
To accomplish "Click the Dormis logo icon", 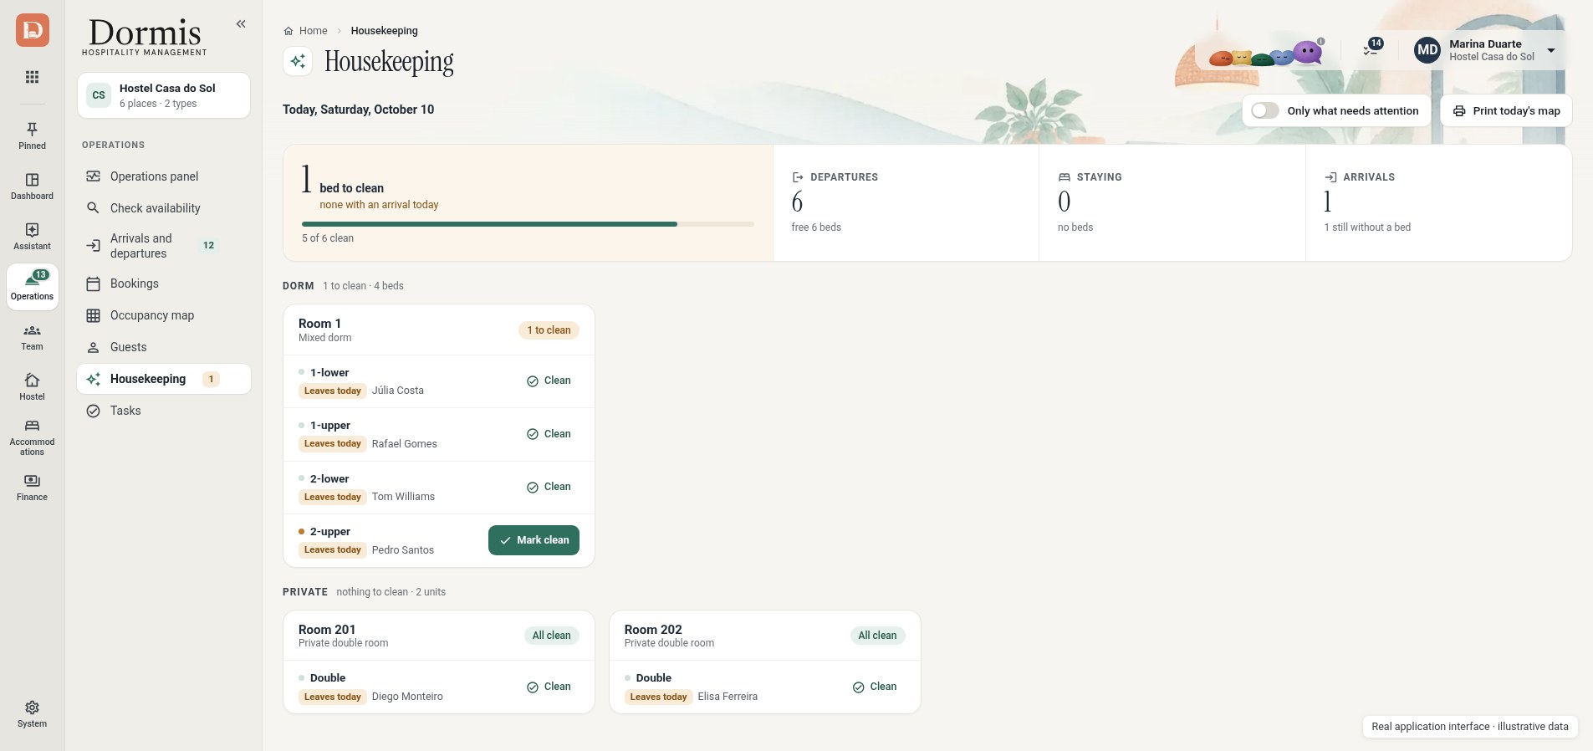I will [x=33, y=30].
